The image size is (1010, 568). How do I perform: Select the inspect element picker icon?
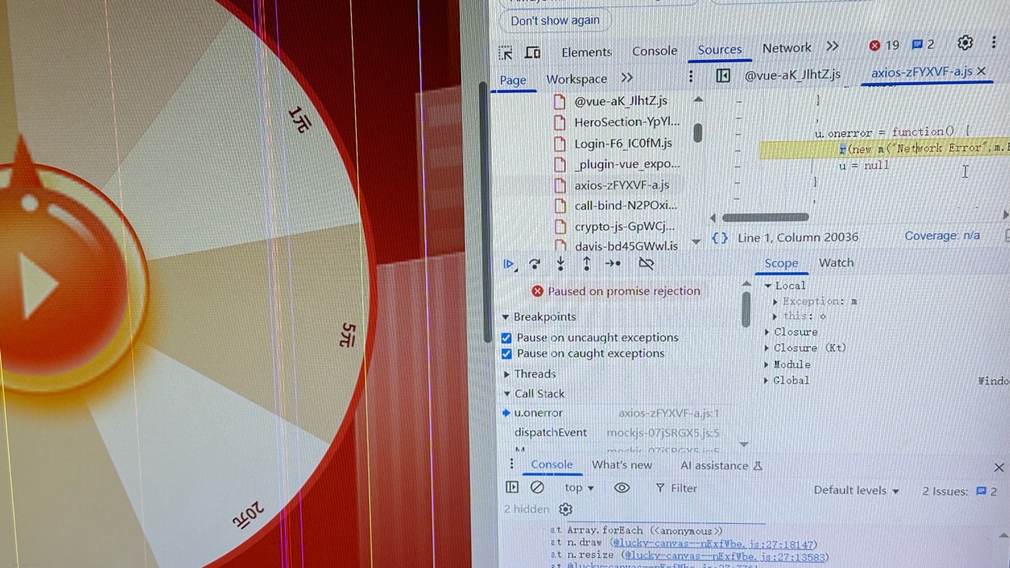pyautogui.click(x=506, y=53)
